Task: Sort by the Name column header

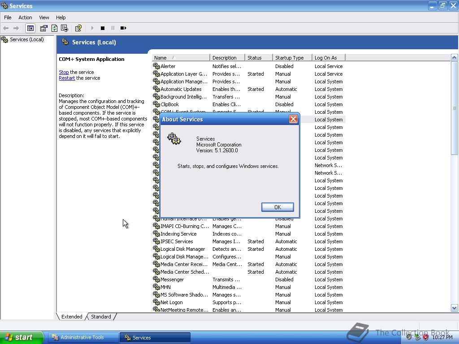Action: click(181, 58)
